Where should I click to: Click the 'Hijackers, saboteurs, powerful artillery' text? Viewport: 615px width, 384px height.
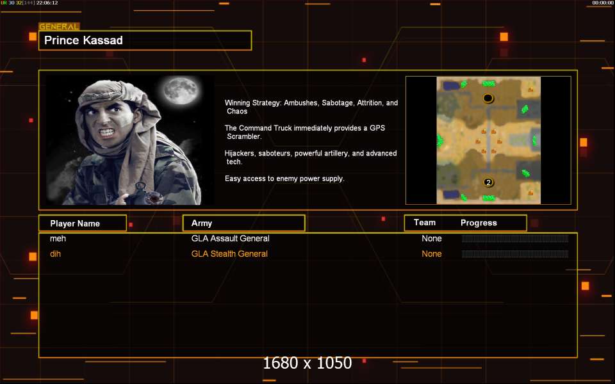tap(310, 157)
